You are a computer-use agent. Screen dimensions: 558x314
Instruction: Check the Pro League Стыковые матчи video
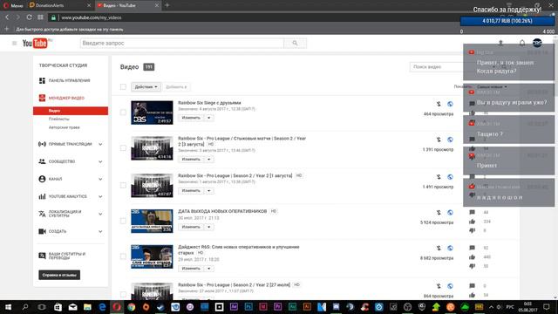coord(123,148)
